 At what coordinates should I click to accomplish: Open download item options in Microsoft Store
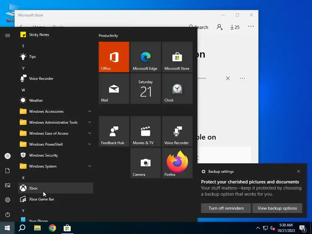[x=242, y=78]
